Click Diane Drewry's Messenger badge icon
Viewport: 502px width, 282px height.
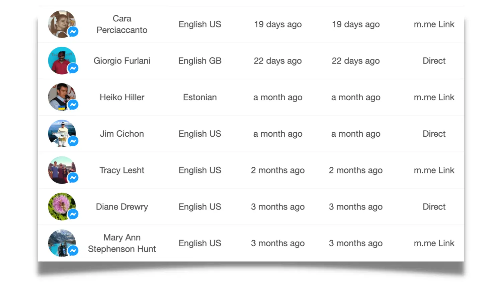(x=73, y=214)
